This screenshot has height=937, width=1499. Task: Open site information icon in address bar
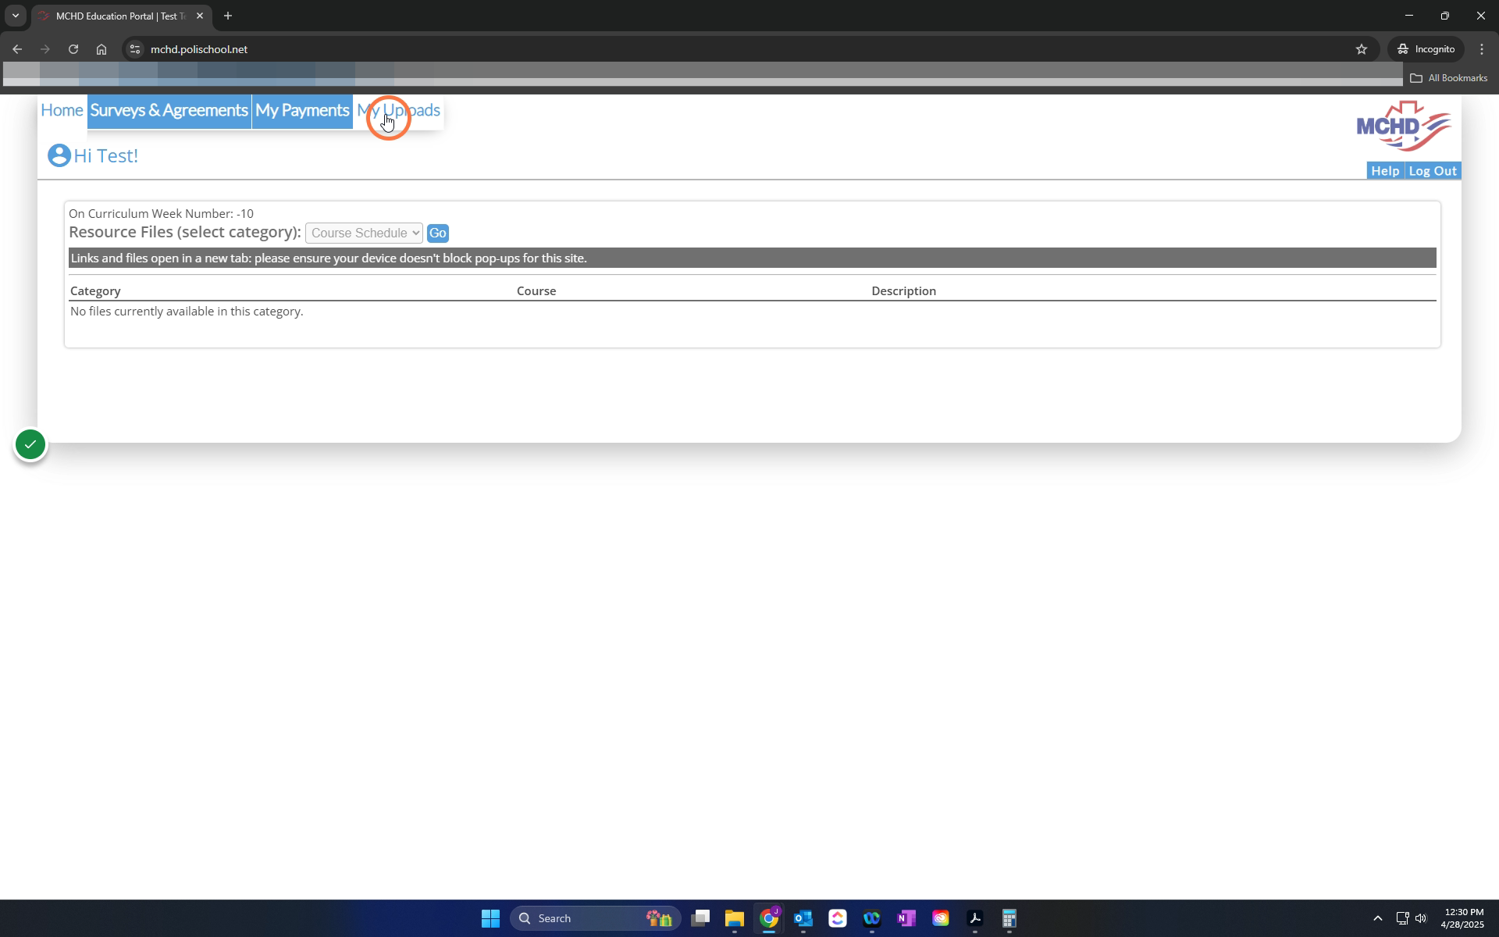tap(135, 49)
